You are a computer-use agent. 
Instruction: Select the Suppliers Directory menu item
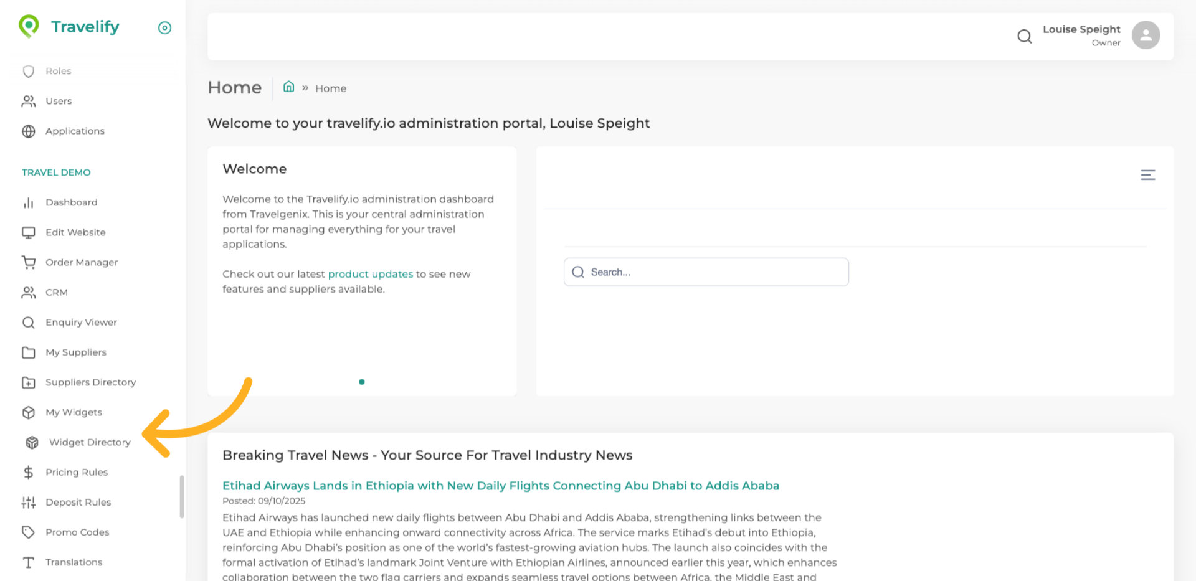(x=90, y=382)
